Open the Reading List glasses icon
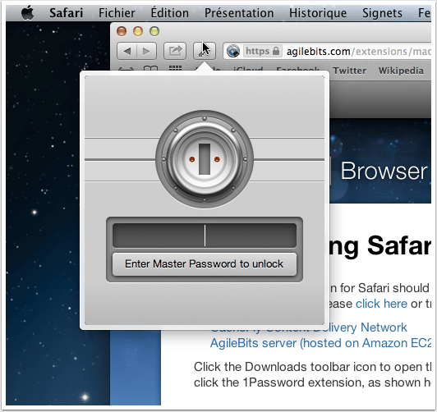The height and width of the screenshot is (412, 437). (126, 69)
